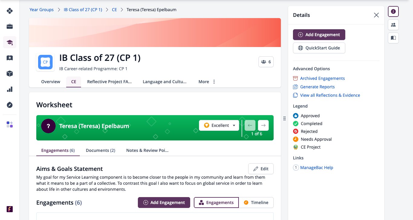This screenshot has width=413, height=220.
Task: Click the info details icon at top right
Action: 393,11
